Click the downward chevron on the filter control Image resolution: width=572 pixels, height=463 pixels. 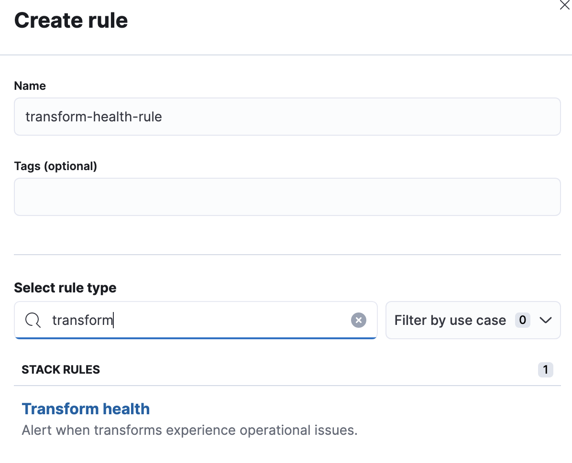click(546, 320)
